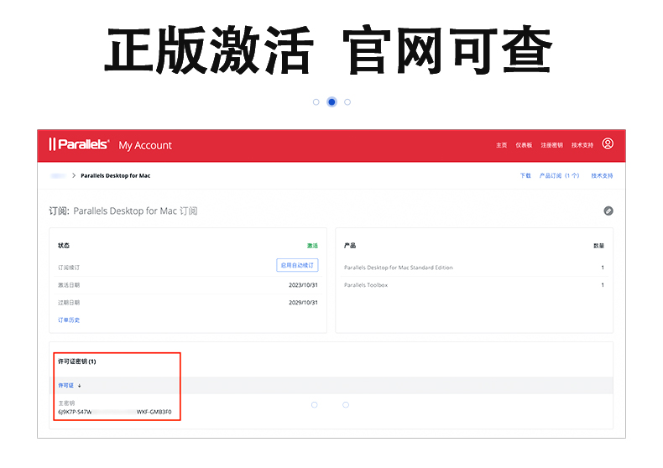Click quantity 1 for Parallels Toolbox

pos(603,285)
